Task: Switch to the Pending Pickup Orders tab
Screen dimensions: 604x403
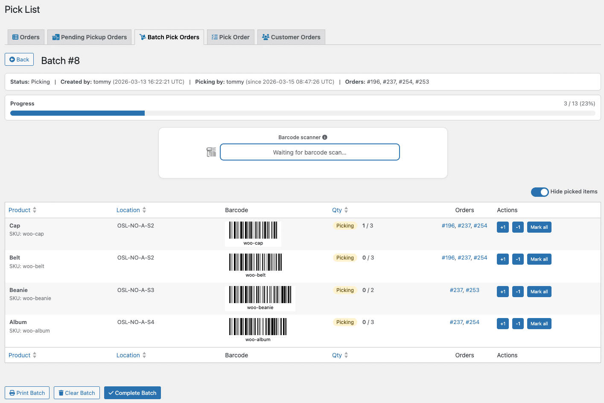Action: tap(90, 37)
